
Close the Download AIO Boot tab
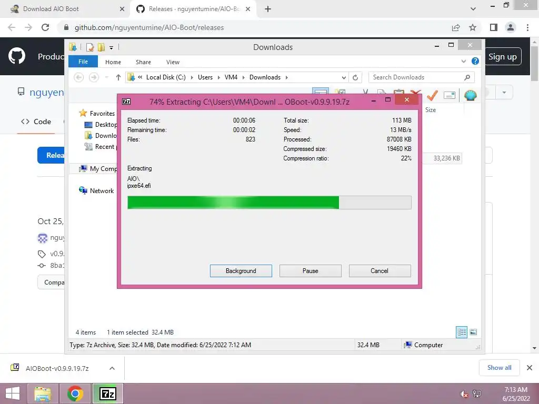pos(122,9)
